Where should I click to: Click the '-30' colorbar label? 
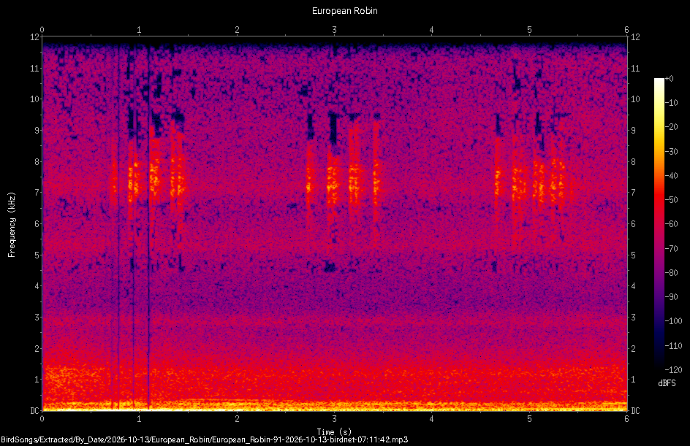[671, 152]
